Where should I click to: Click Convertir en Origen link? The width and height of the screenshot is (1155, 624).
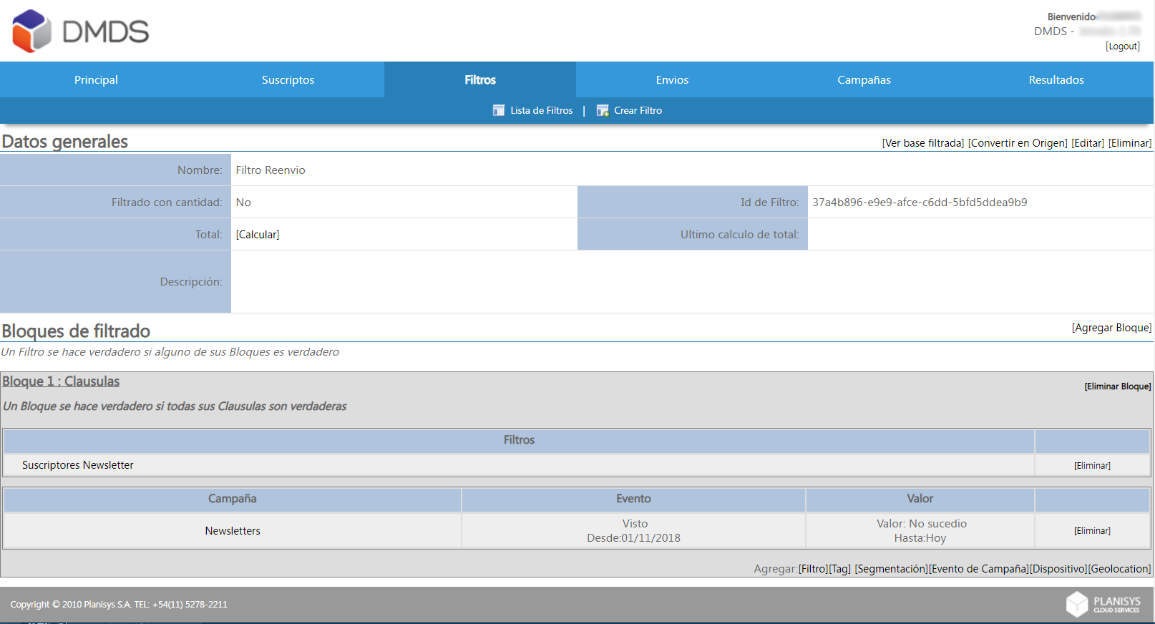(1018, 143)
